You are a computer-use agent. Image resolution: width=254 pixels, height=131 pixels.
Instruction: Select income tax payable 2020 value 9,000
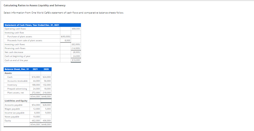(x=48, y=113)
